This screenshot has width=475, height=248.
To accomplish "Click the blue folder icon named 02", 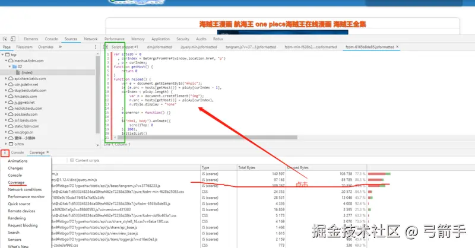I will click(x=14, y=66).
